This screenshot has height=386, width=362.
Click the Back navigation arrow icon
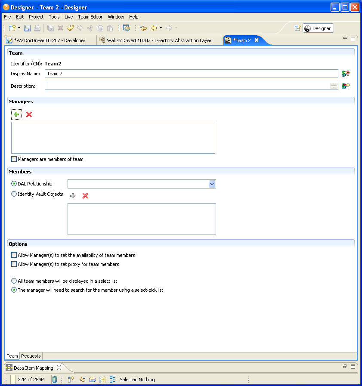(154, 28)
